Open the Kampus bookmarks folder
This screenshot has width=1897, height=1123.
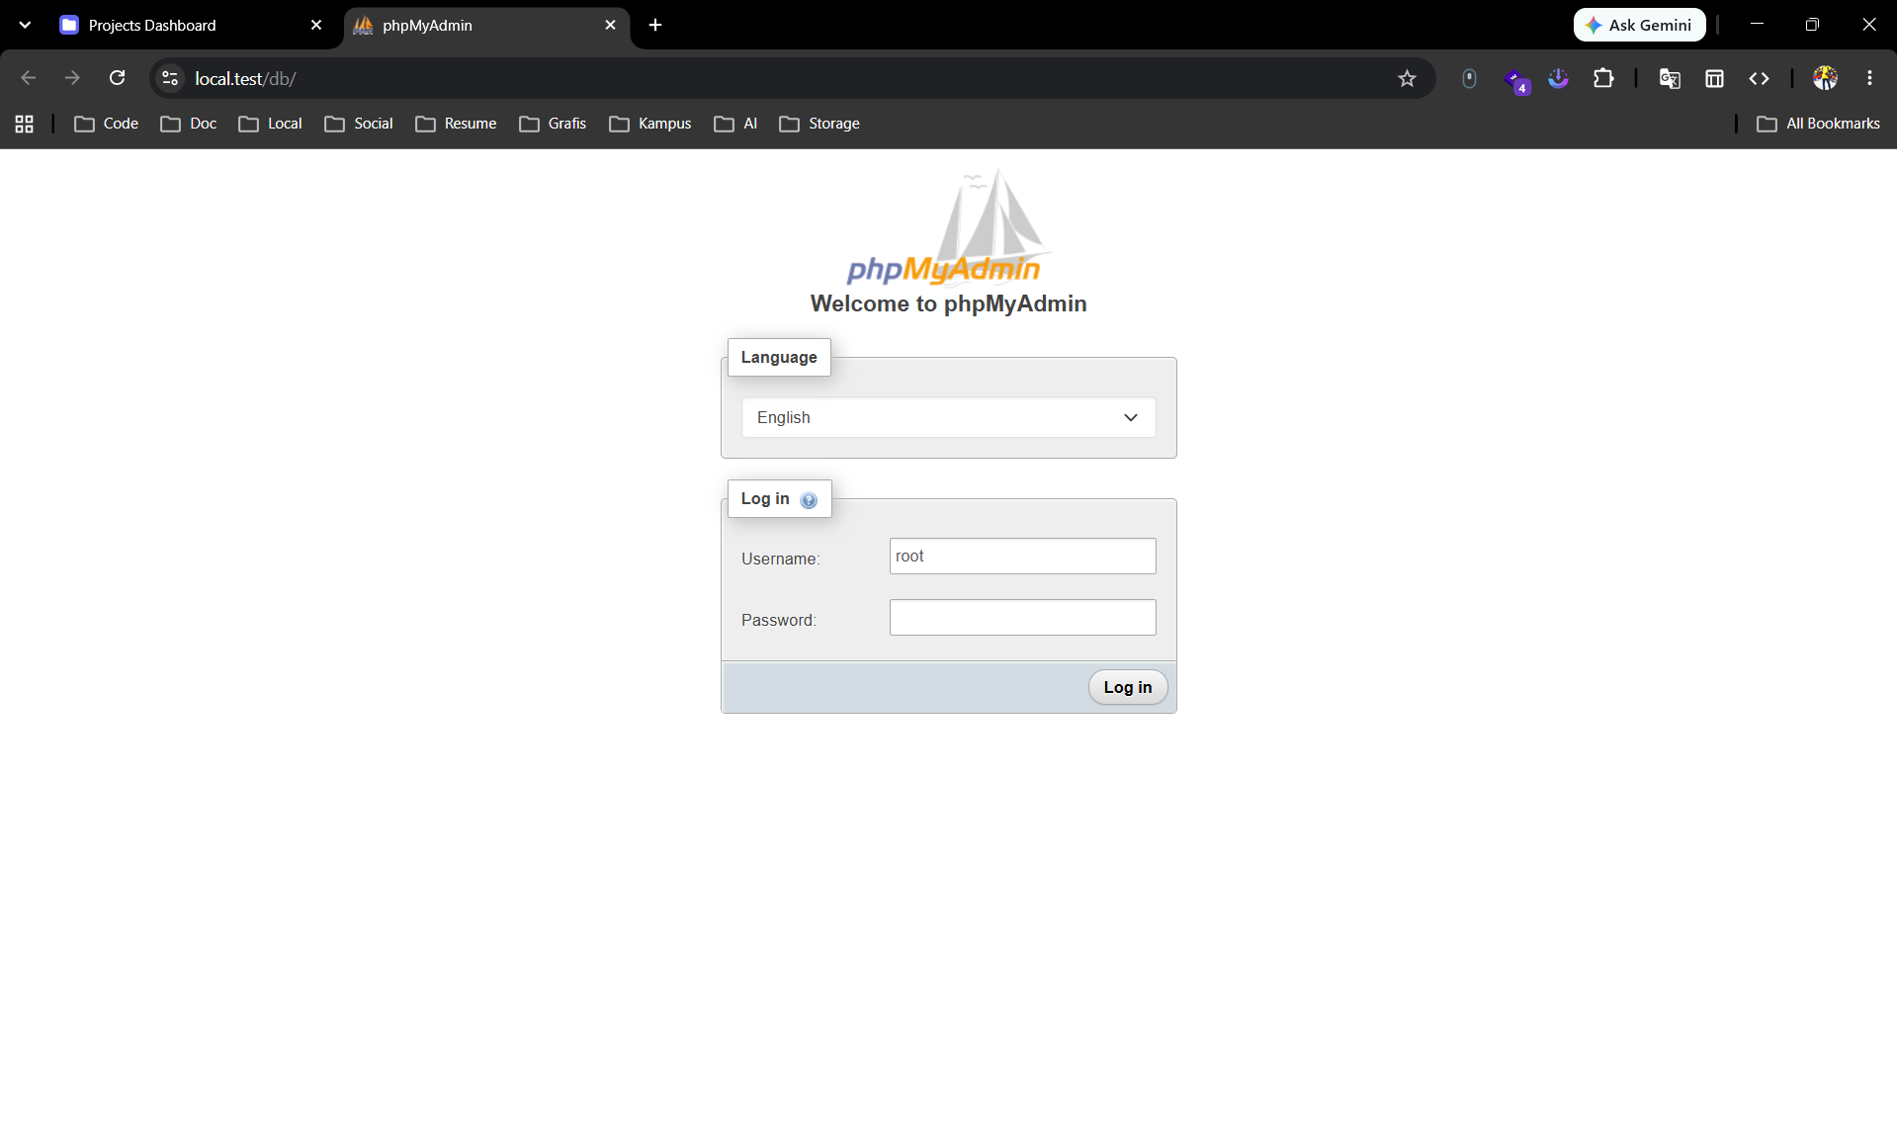(x=649, y=124)
